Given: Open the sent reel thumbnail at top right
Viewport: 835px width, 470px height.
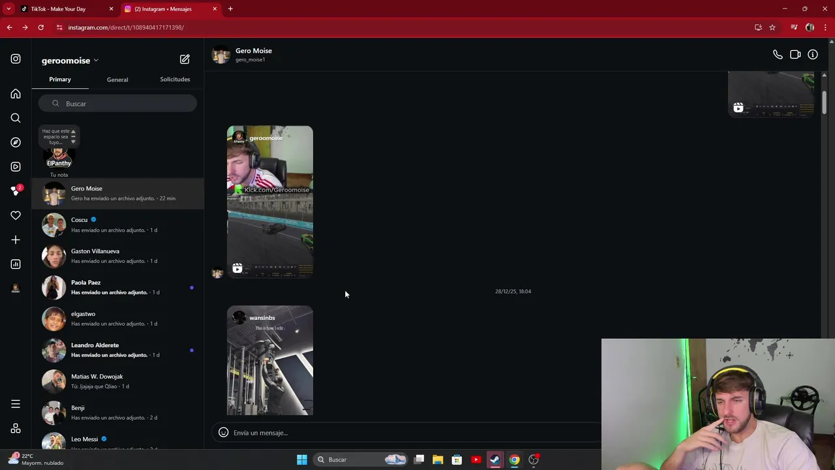Looking at the screenshot, I should (771, 94).
